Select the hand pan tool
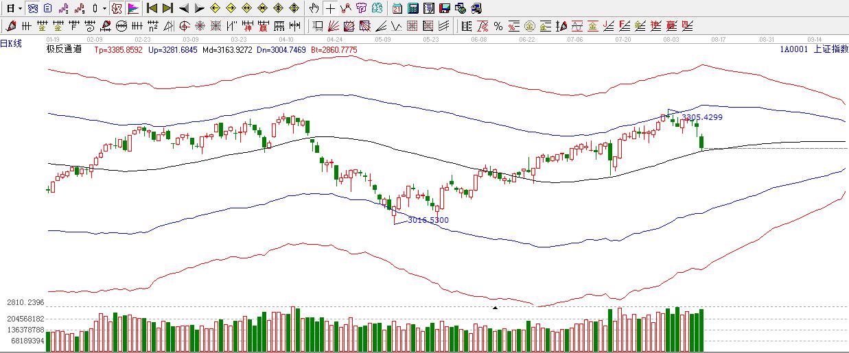 (x=314, y=8)
